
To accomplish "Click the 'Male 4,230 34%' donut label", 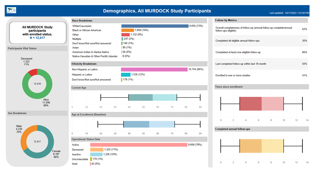I will click(x=19, y=129).
